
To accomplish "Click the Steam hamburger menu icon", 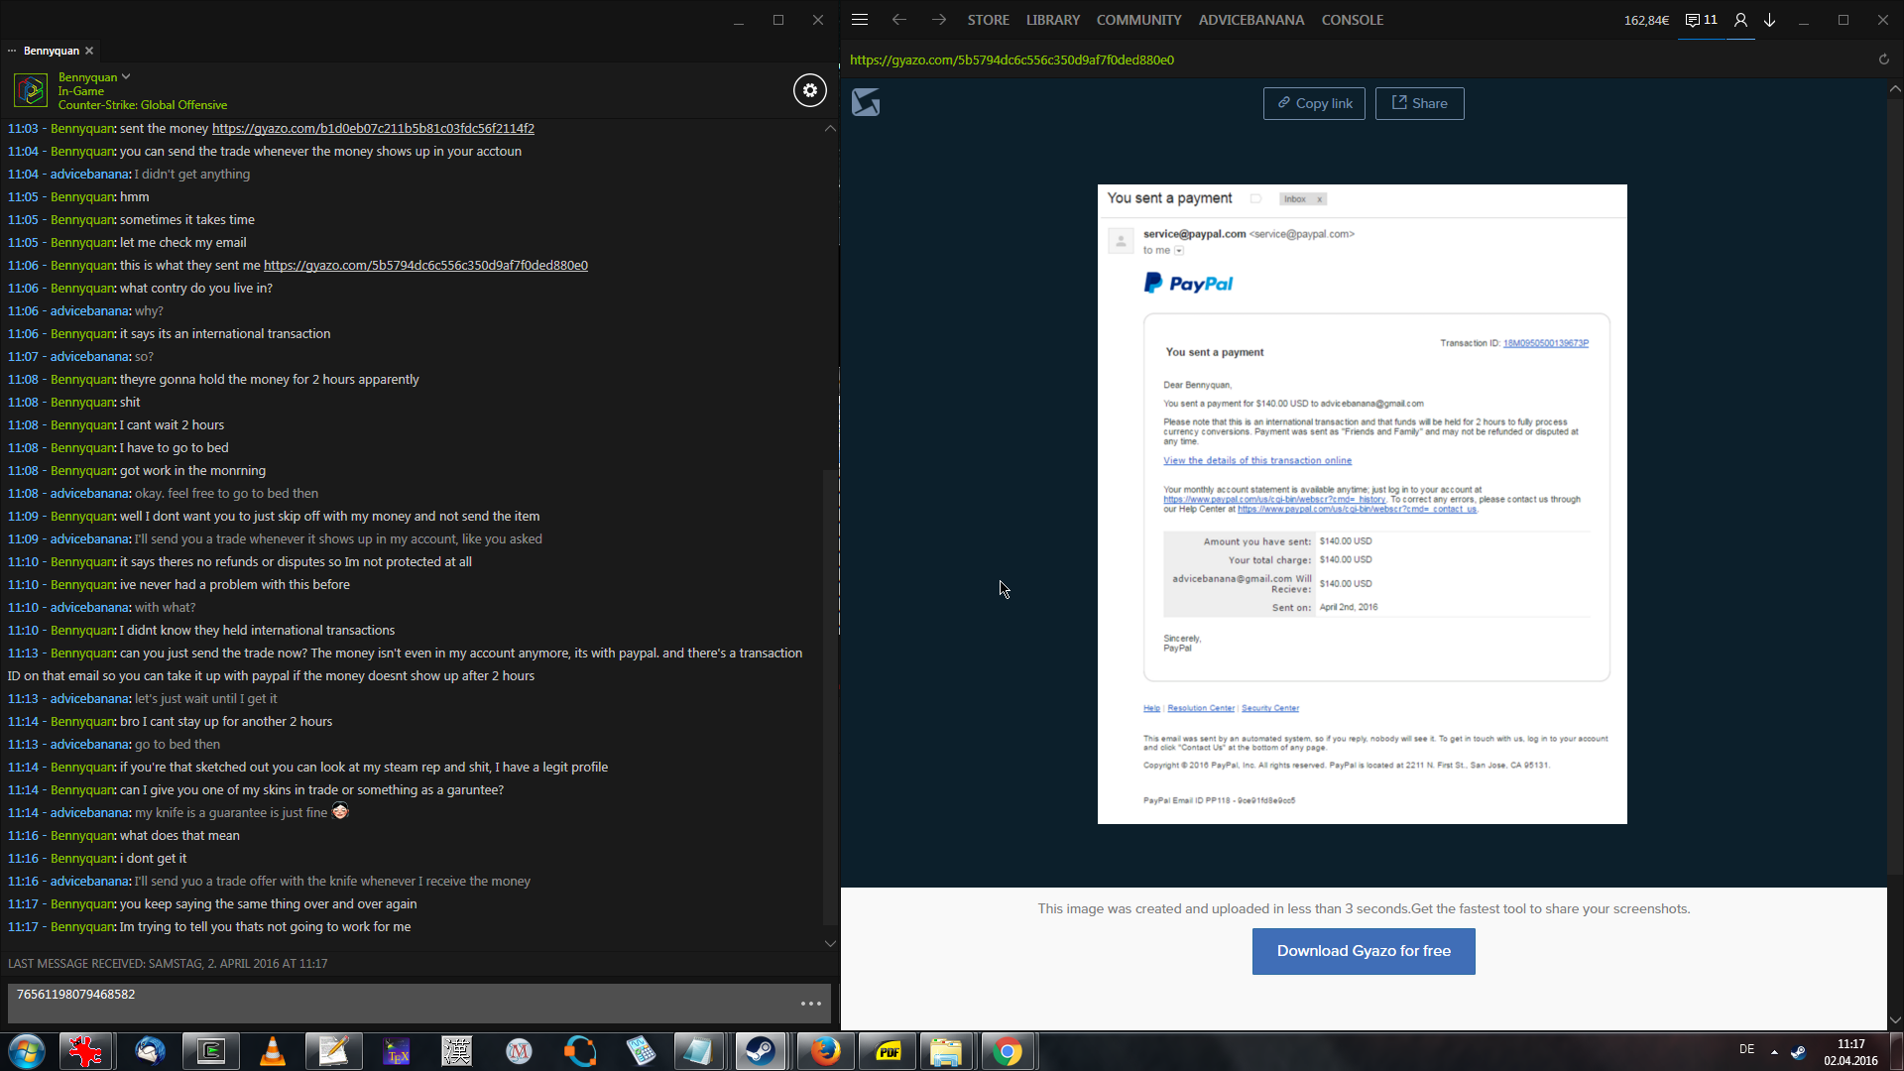I will pyautogui.click(x=860, y=20).
